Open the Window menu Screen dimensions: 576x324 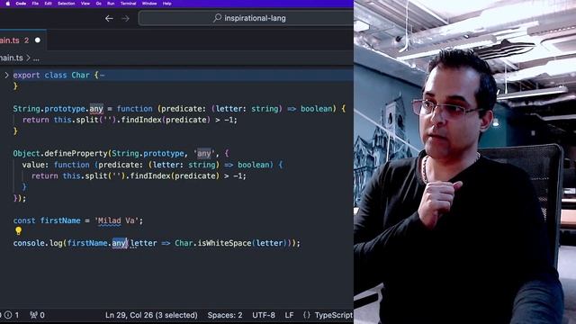149,4
